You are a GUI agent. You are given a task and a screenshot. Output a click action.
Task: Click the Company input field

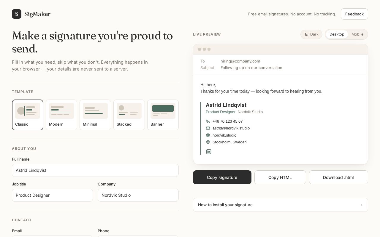point(138,195)
